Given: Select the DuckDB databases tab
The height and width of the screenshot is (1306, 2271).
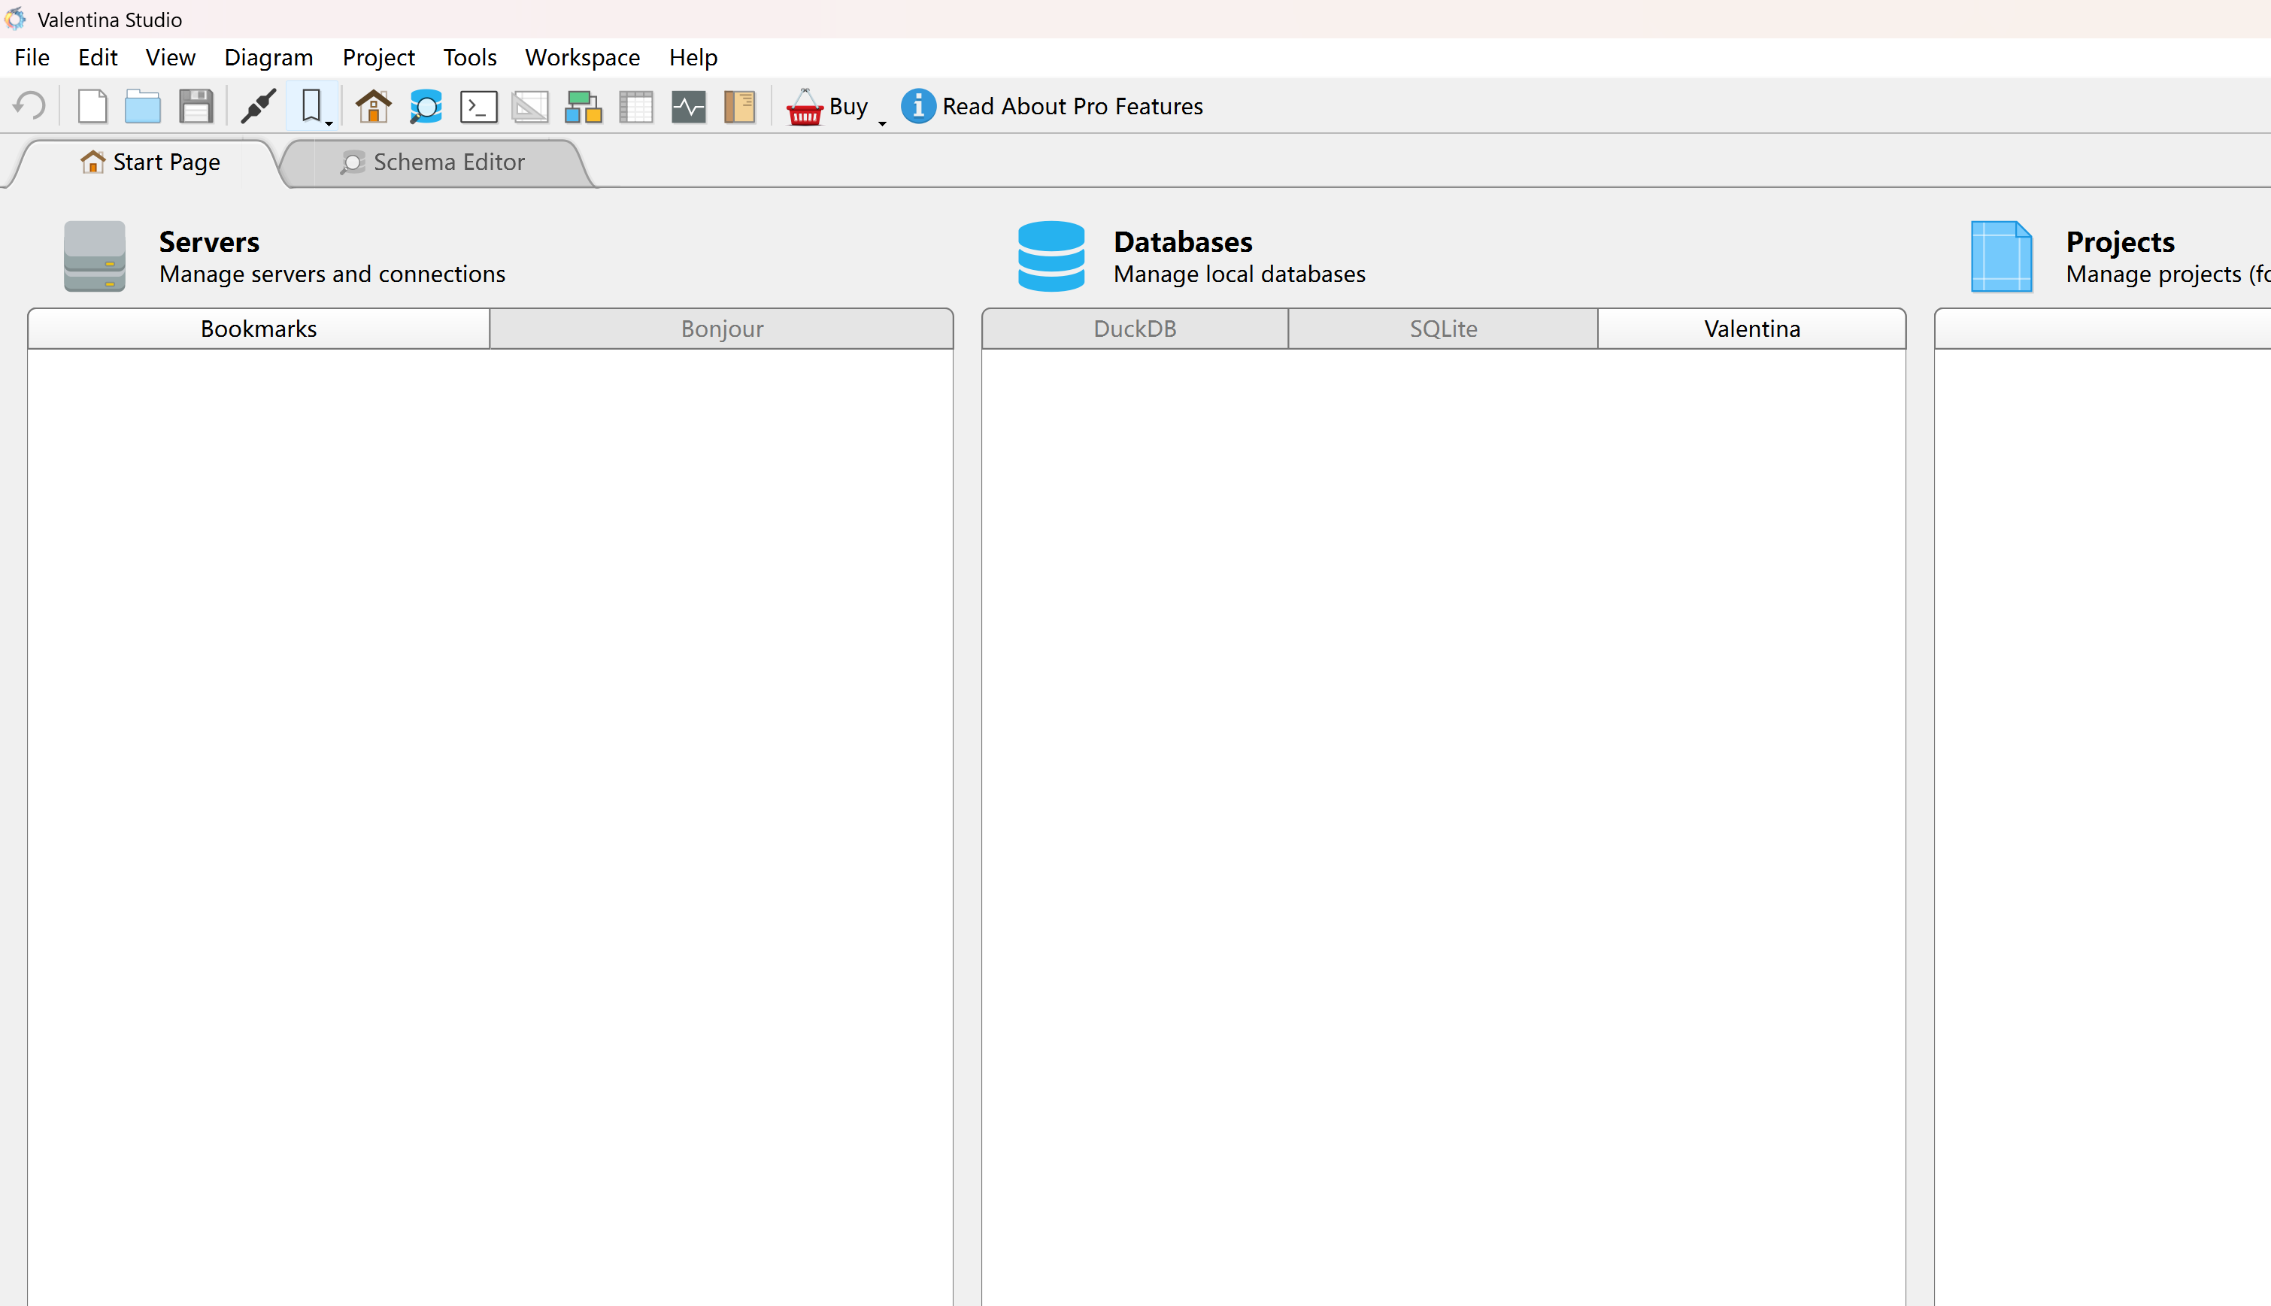Looking at the screenshot, I should point(1135,329).
